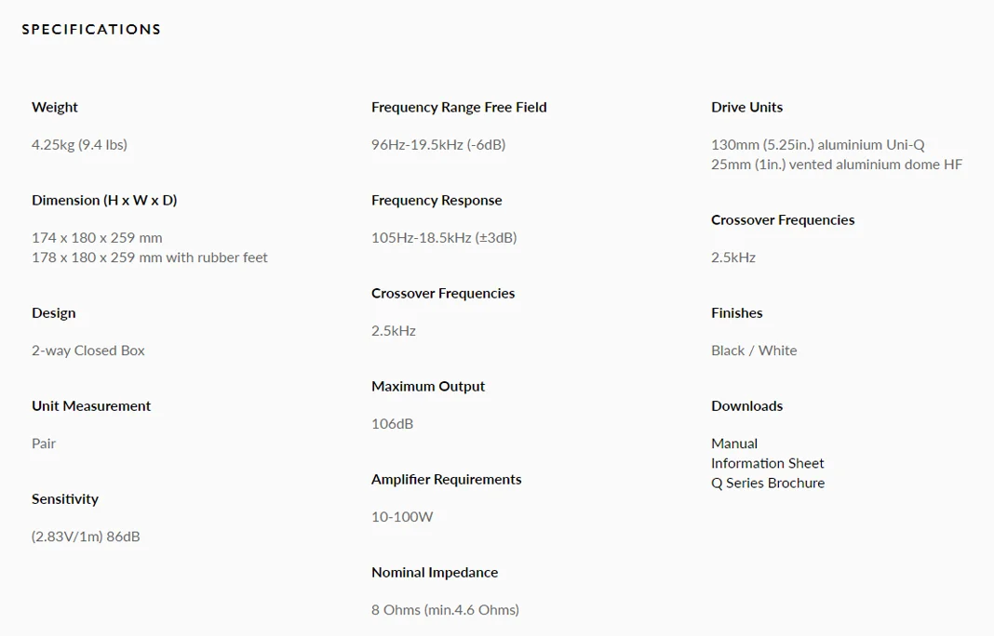Click the 96Hz-19.5kHz (-6dB) value

(438, 144)
